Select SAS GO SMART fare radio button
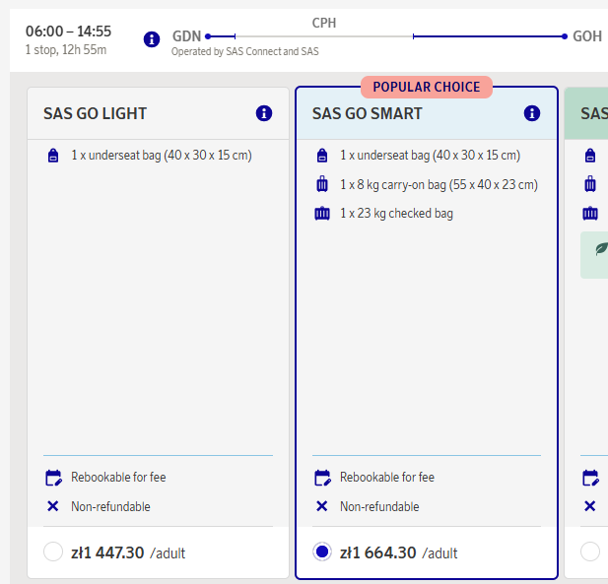Viewport: 608px width, 584px height. click(x=322, y=552)
